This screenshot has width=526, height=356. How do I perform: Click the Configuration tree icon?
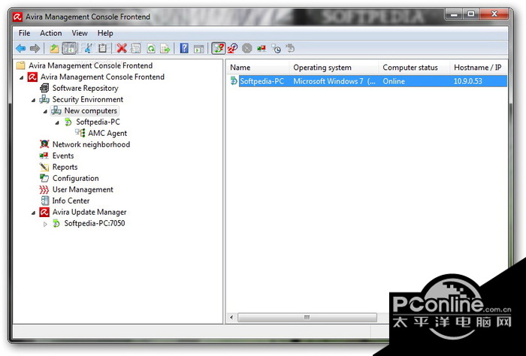44,178
